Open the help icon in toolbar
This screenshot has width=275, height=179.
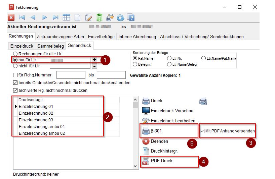131,17
